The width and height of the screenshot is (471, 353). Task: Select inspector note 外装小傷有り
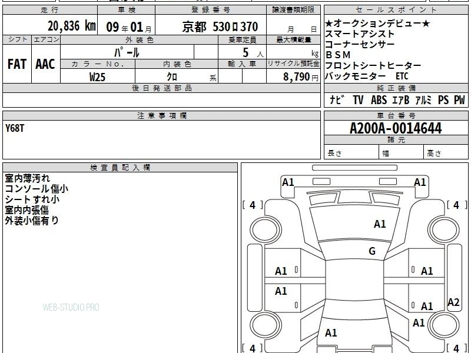(x=32, y=221)
